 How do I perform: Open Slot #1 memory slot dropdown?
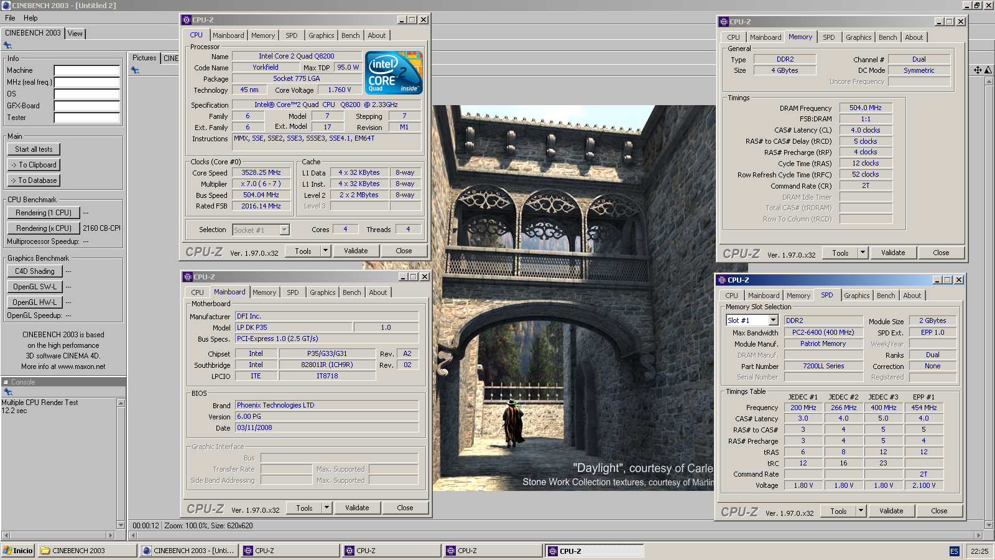point(774,320)
